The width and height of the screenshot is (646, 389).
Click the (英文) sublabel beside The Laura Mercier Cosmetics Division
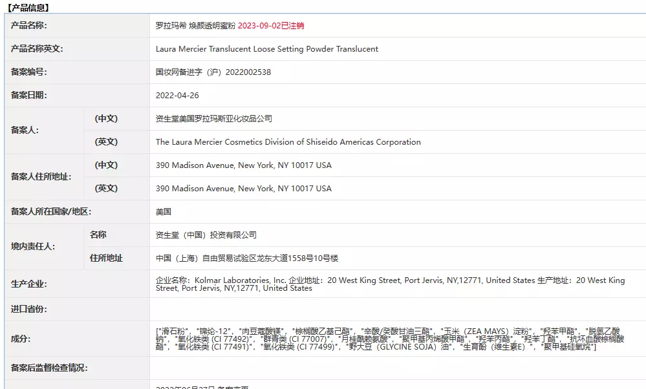tap(106, 142)
